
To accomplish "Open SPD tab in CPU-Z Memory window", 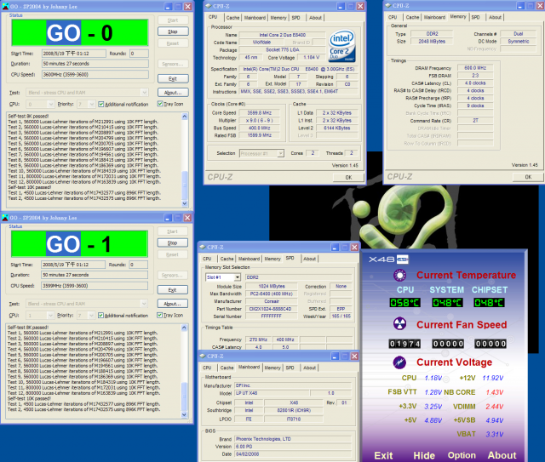I will pos(476,17).
